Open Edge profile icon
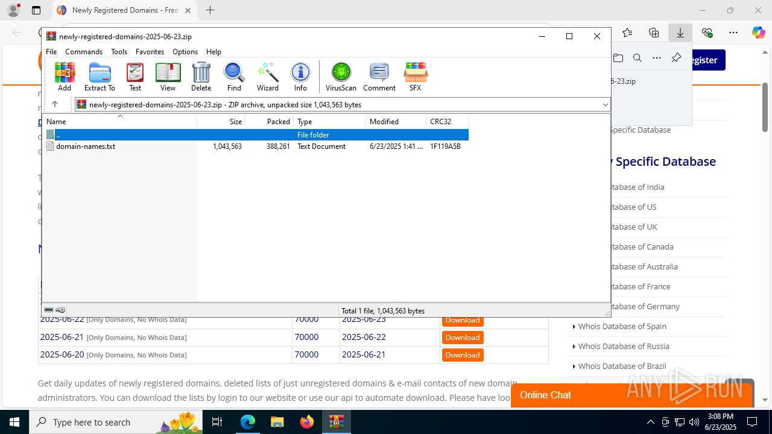The width and height of the screenshot is (772, 434). pos(13,10)
